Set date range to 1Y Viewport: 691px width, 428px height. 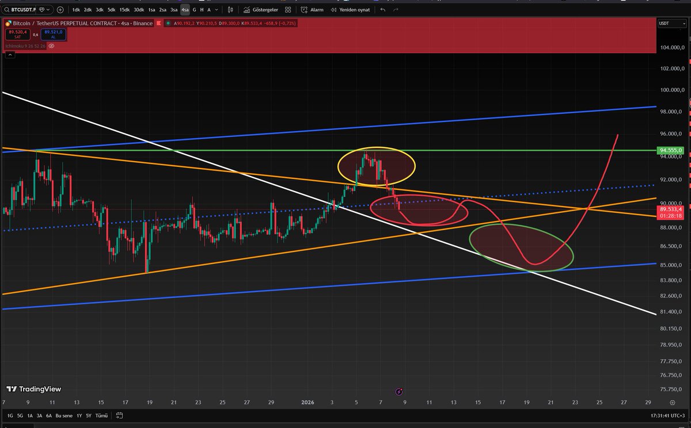[79, 415]
